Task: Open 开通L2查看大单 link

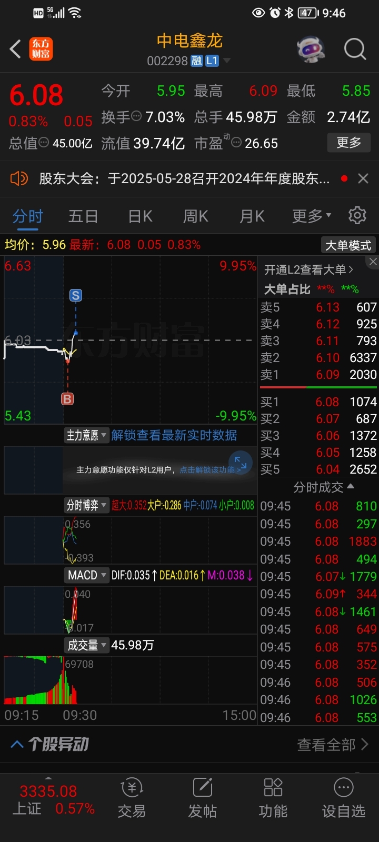Action: pyautogui.click(x=308, y=270)
